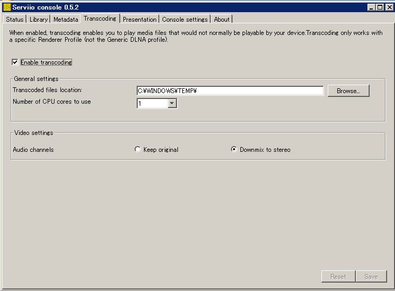Image resolution: width=395 pixels, height=291 pixels.
Task: Maximize the Serviio console window
Action: [379, 7]
